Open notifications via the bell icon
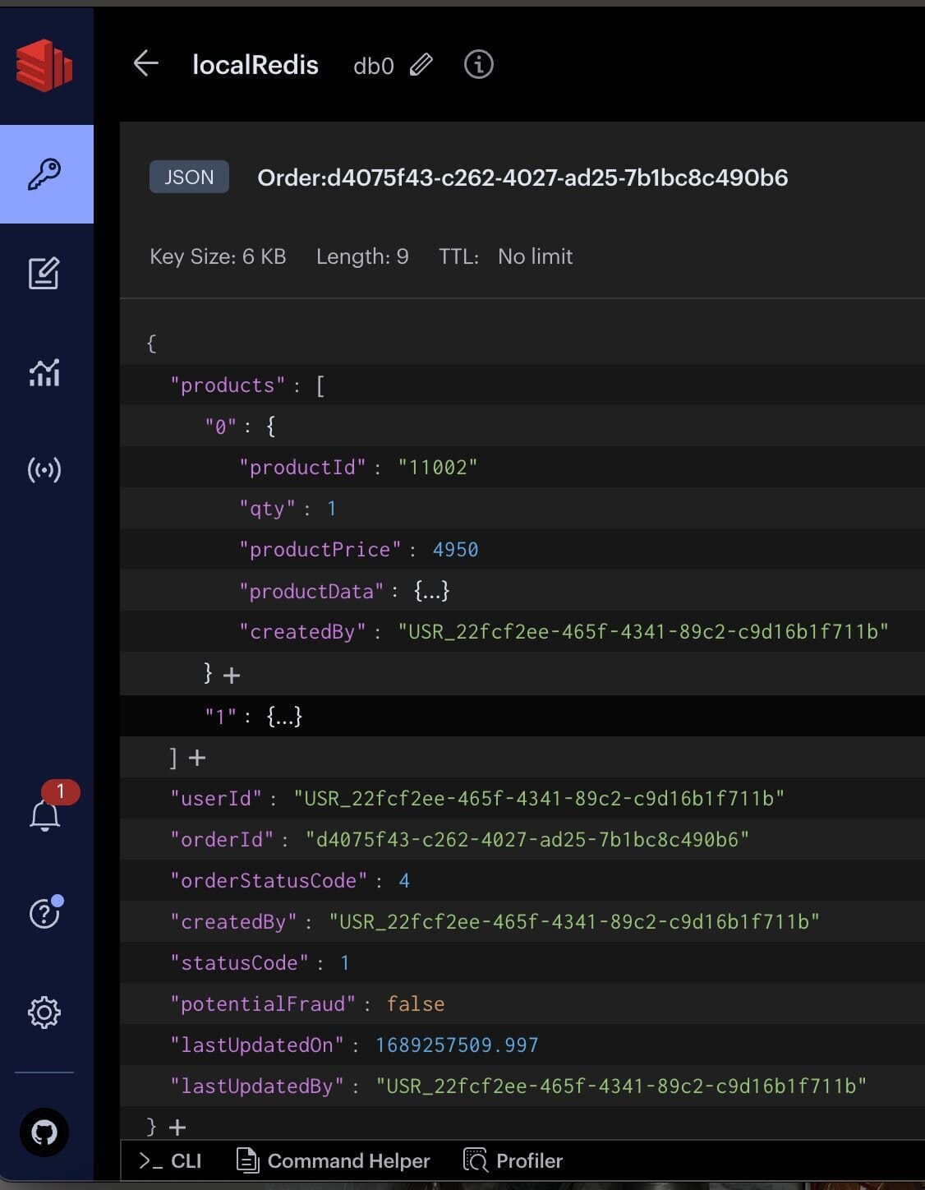This screenshot has width=925, height=1190. click(45, 816)
